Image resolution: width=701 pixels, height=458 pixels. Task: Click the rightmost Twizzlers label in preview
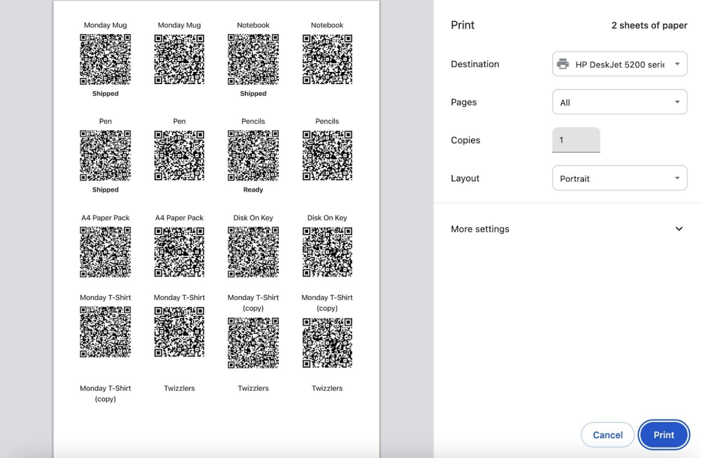(327, 388)
